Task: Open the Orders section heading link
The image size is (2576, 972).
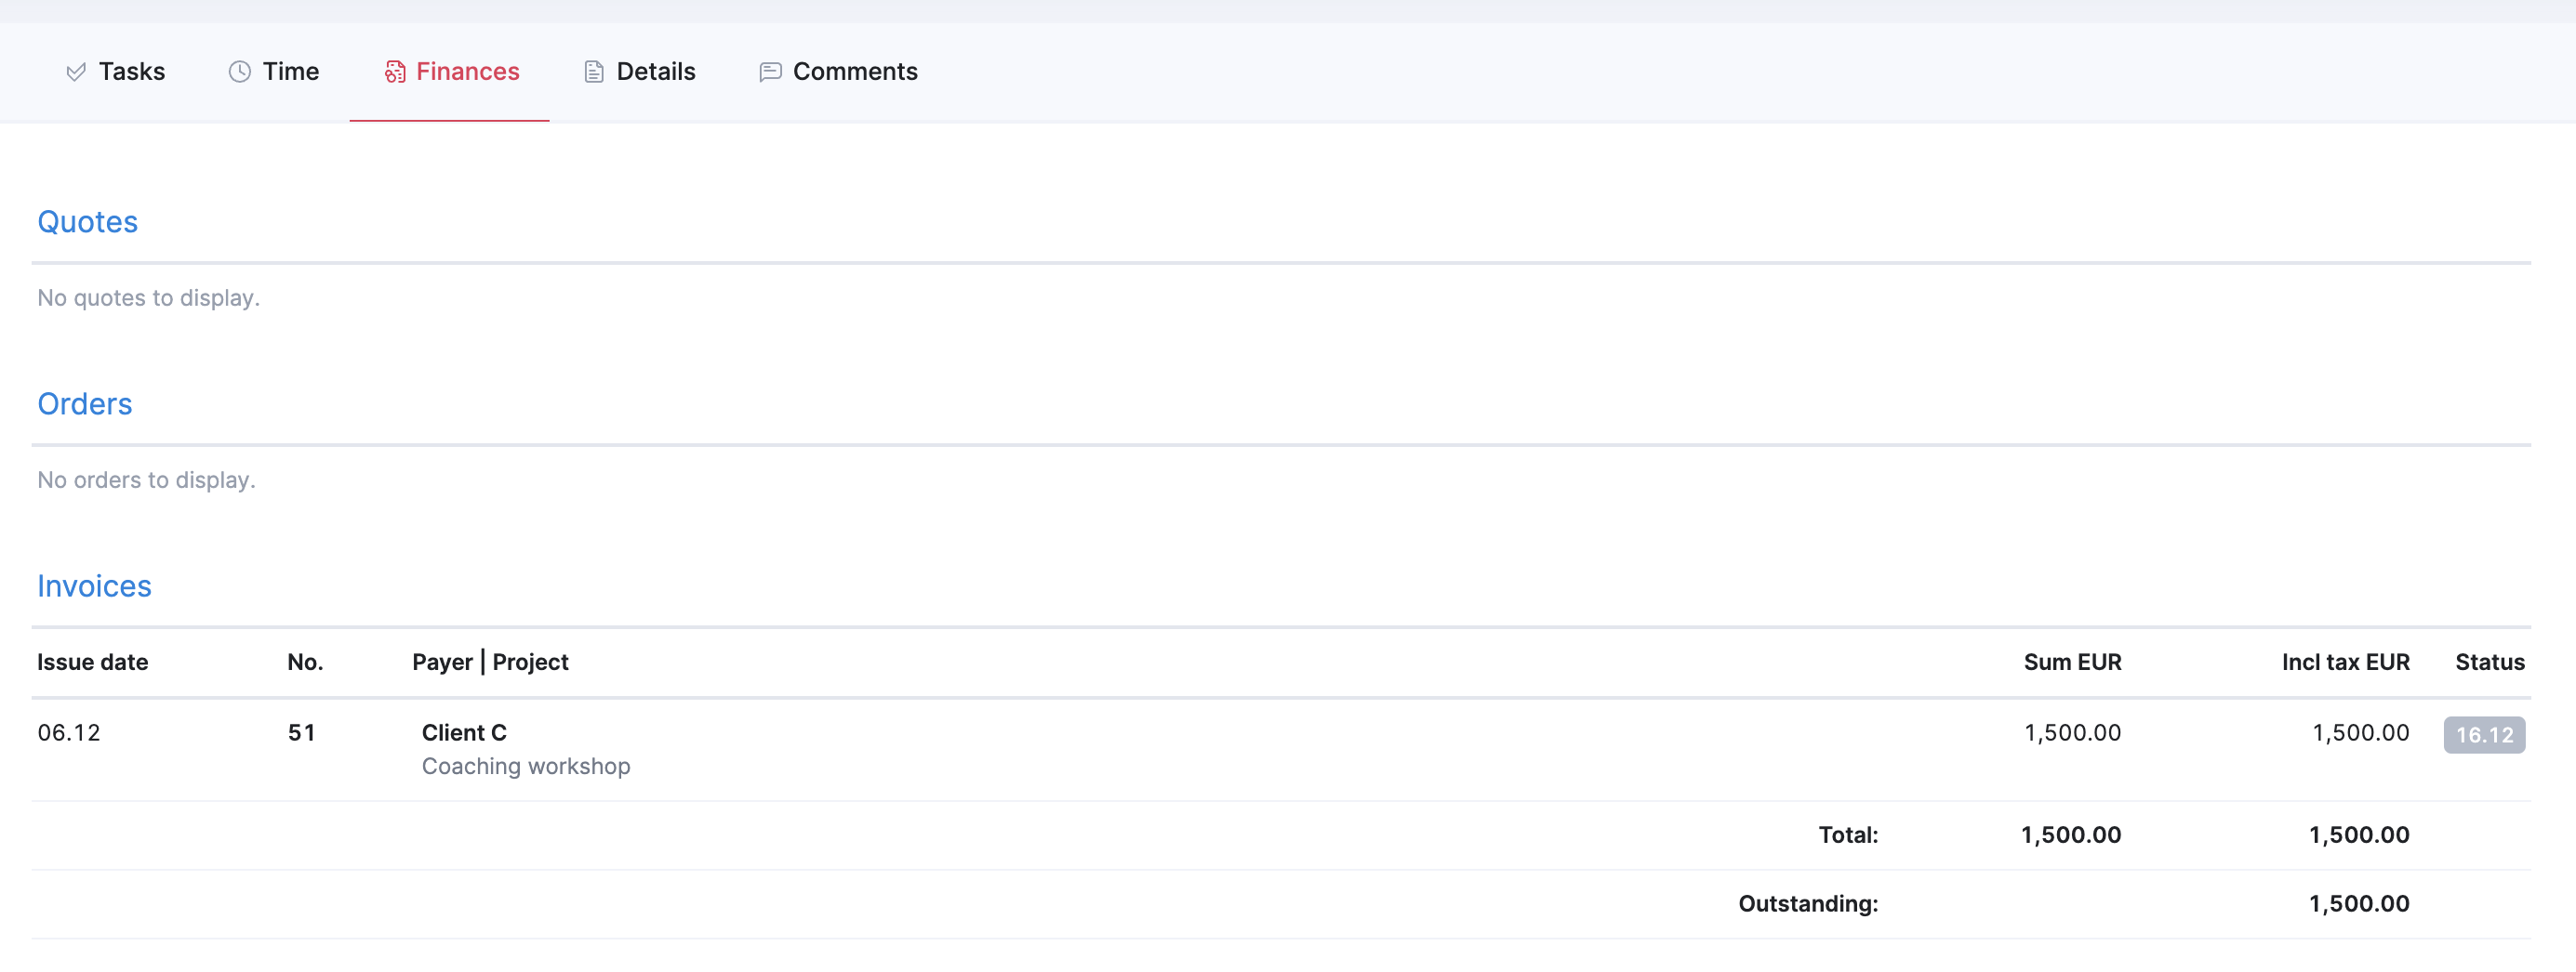Action: coord(85,403)
